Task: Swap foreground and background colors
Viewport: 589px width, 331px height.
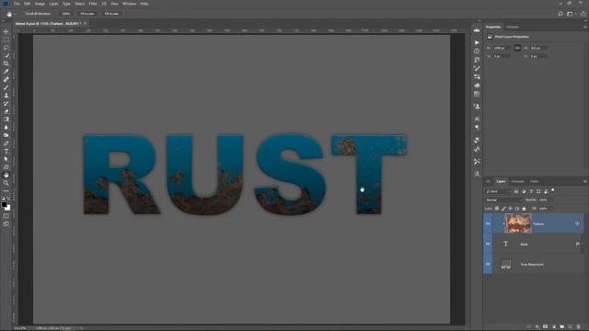Action: 8,199
